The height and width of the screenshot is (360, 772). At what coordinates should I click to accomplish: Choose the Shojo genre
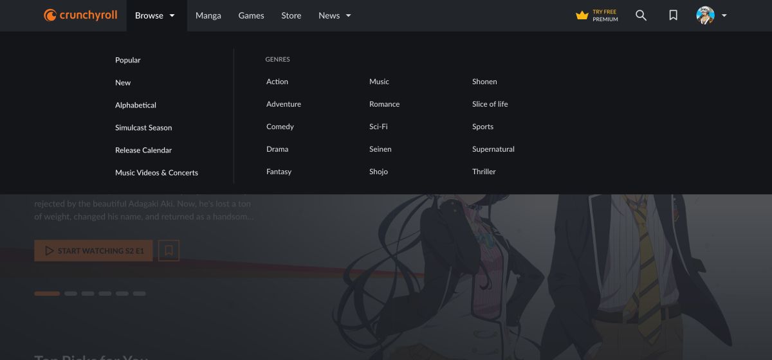point(378,172)
